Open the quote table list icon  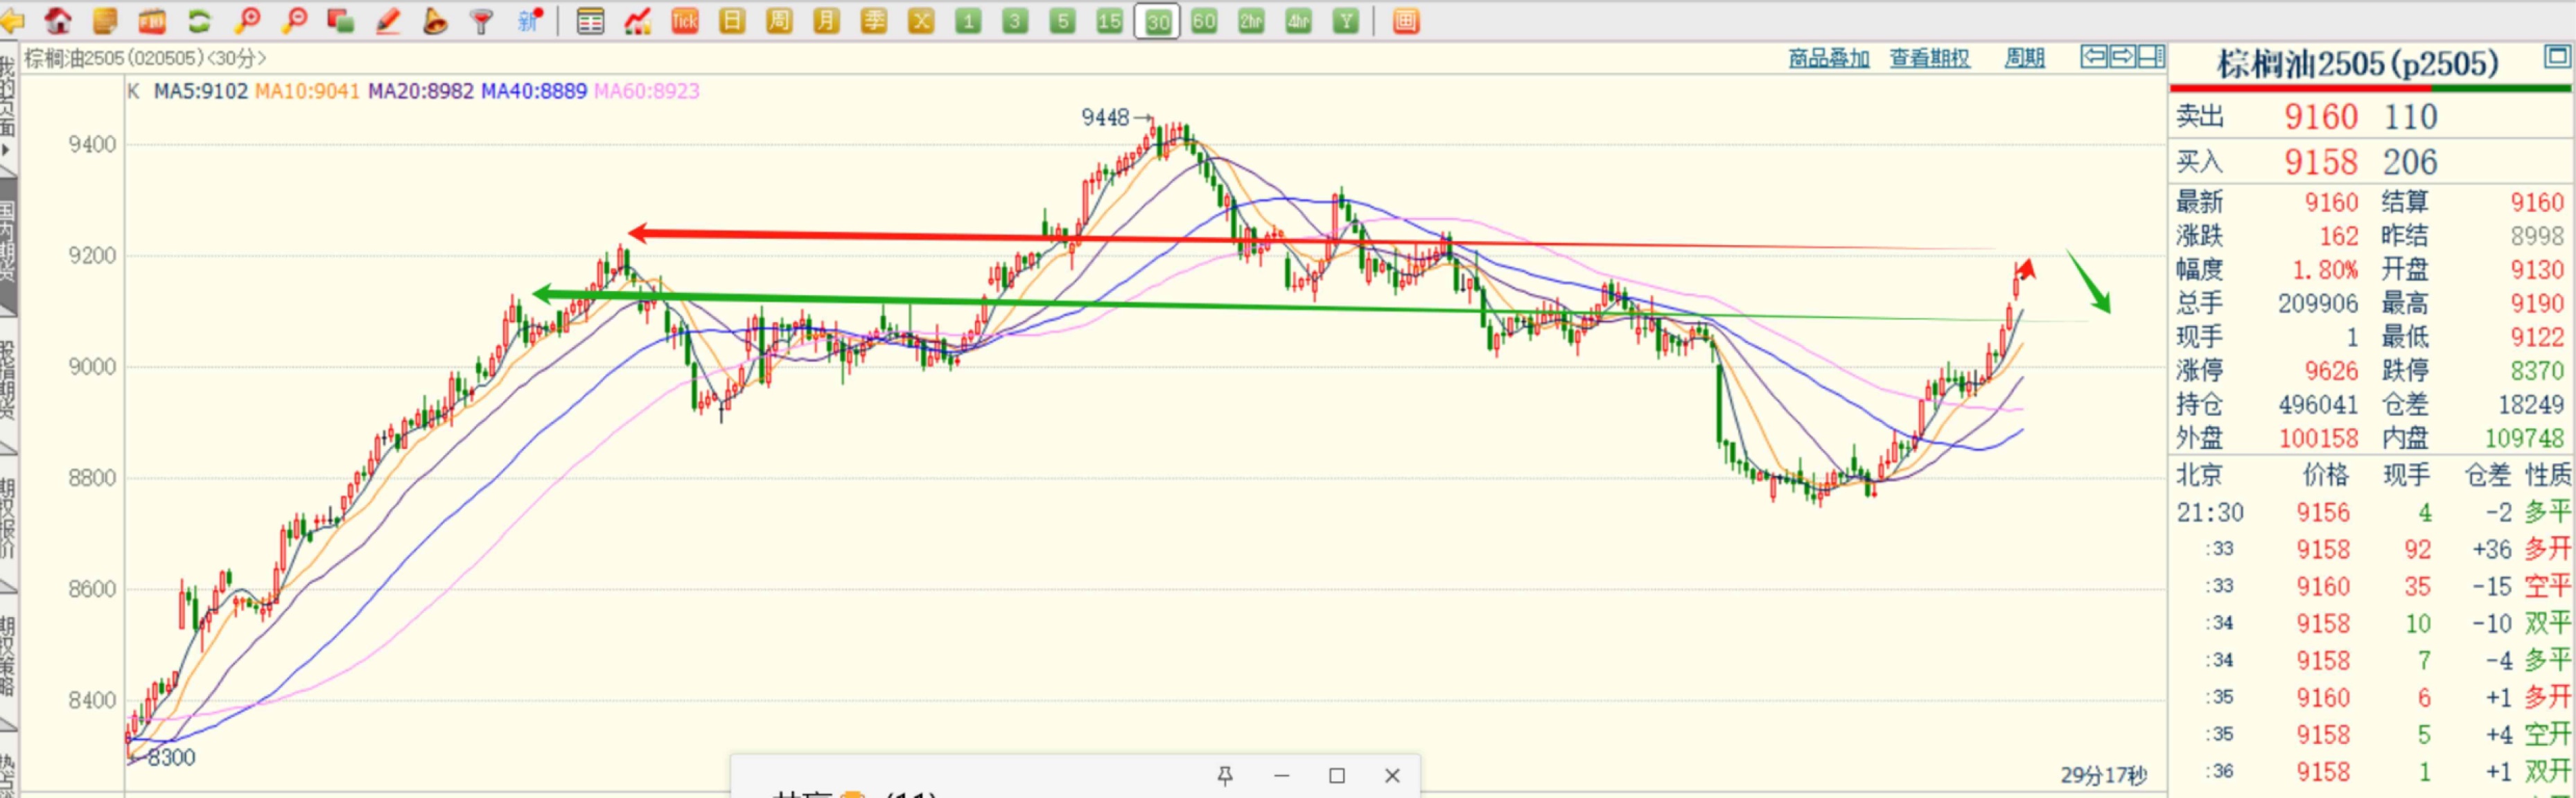[x=590, y=20]
